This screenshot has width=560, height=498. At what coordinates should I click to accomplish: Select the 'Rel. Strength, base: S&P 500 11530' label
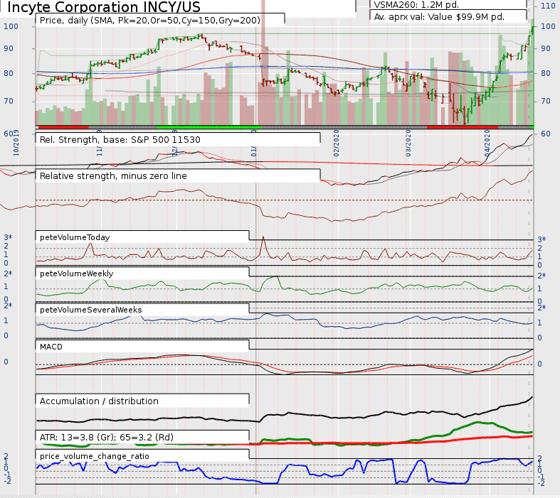click(x=120, y=140)
